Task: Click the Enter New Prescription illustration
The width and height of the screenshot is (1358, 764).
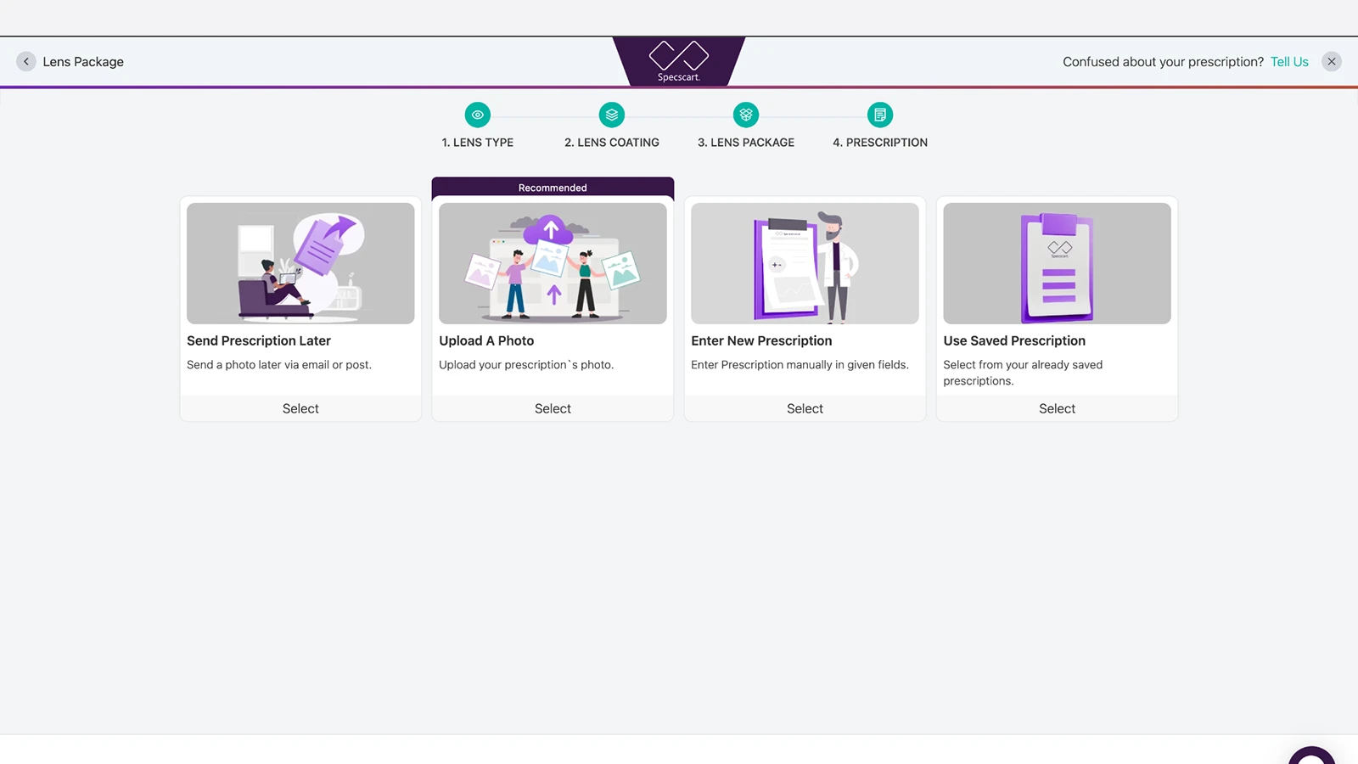Action: click(805, 263)
